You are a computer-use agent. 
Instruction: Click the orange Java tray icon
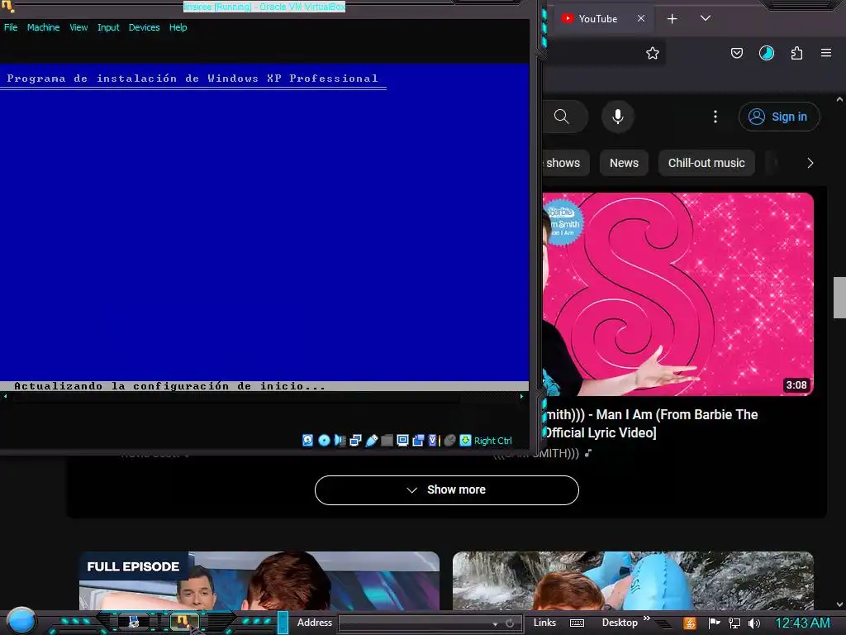(x=690, y=623)
